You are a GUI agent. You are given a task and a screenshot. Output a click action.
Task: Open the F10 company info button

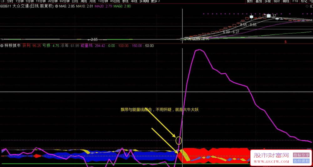tap(295, 1)
